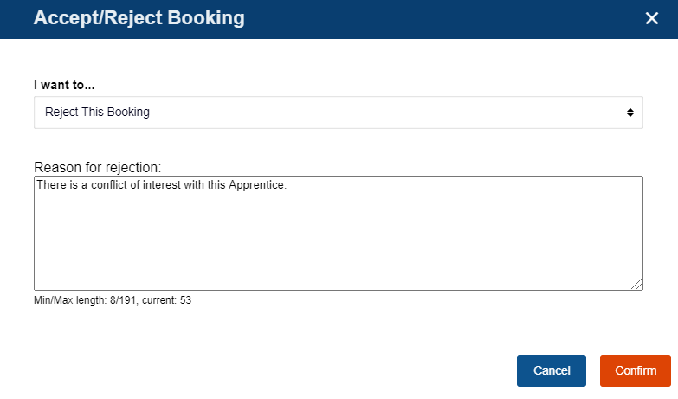
Task: Click the dropdown's up-down arrow icon
Action: pos(630,113)
